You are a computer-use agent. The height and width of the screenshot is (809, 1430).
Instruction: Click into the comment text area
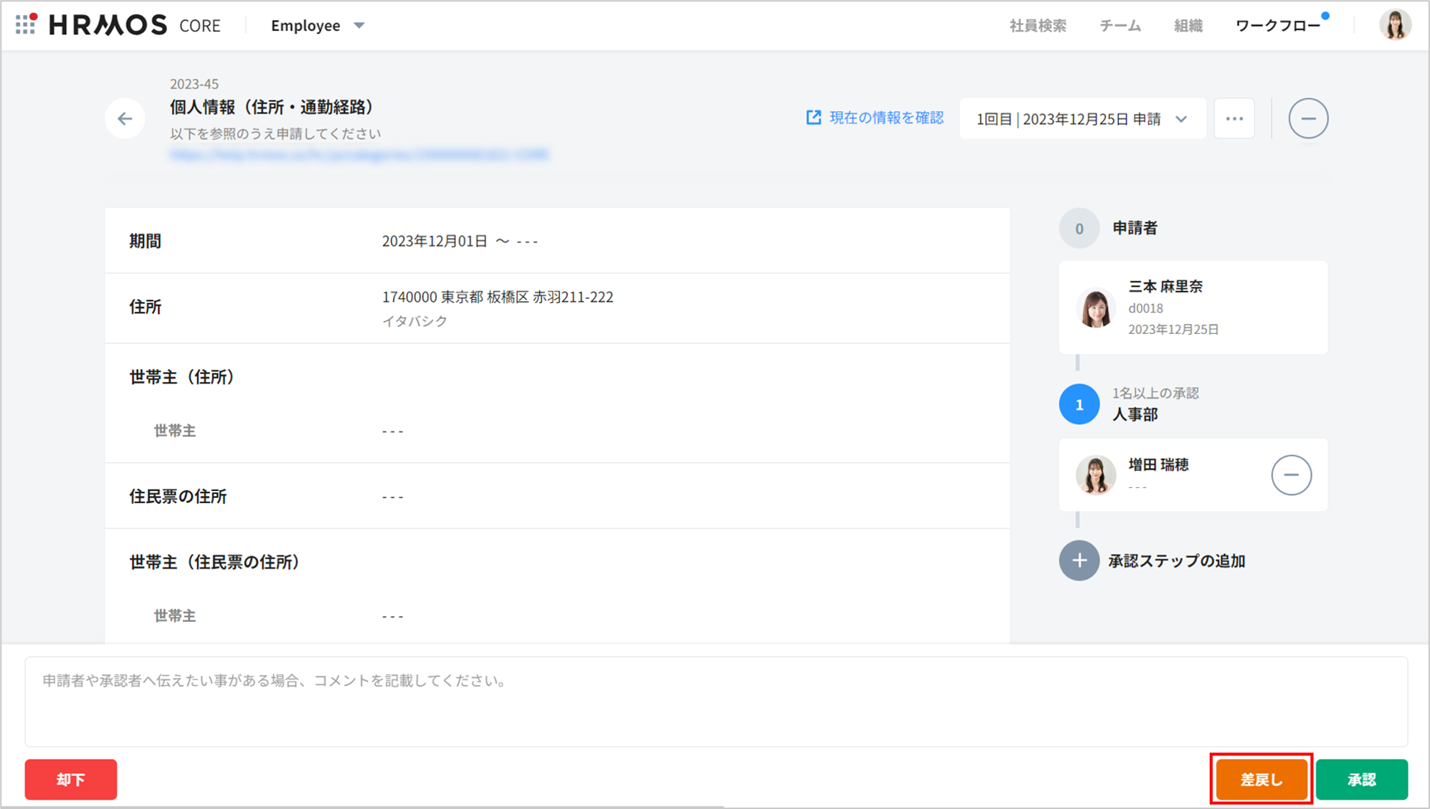(x=716, y=702)
